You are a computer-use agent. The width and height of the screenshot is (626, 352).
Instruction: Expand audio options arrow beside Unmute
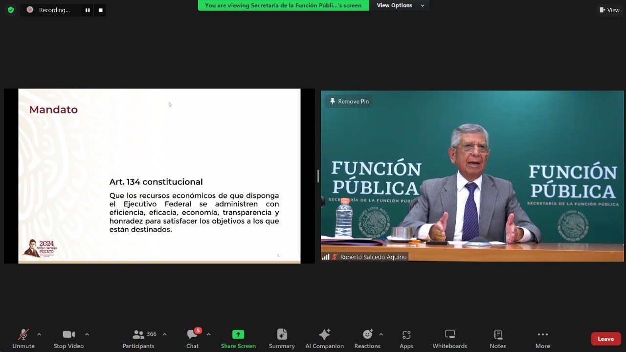(39, 334)
